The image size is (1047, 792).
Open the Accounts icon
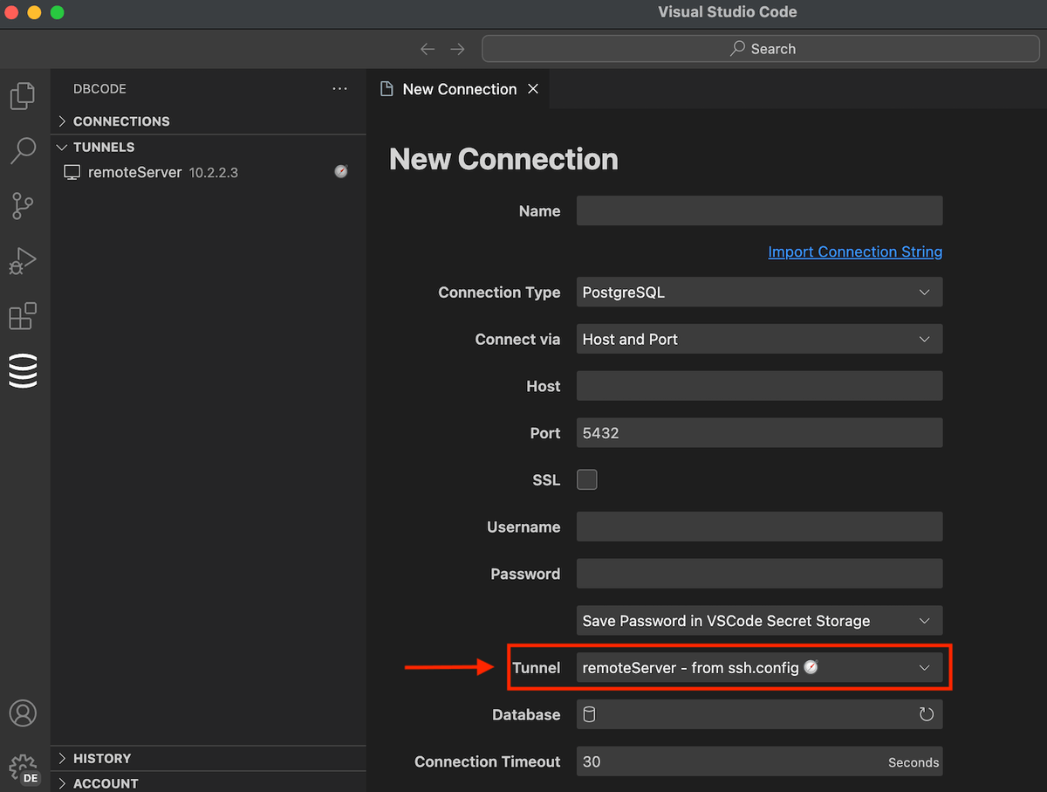(x=23, y=713)
